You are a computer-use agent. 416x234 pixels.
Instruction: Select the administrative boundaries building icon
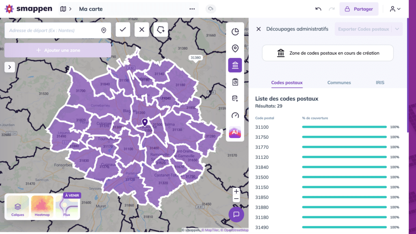(x=235, y=65)
